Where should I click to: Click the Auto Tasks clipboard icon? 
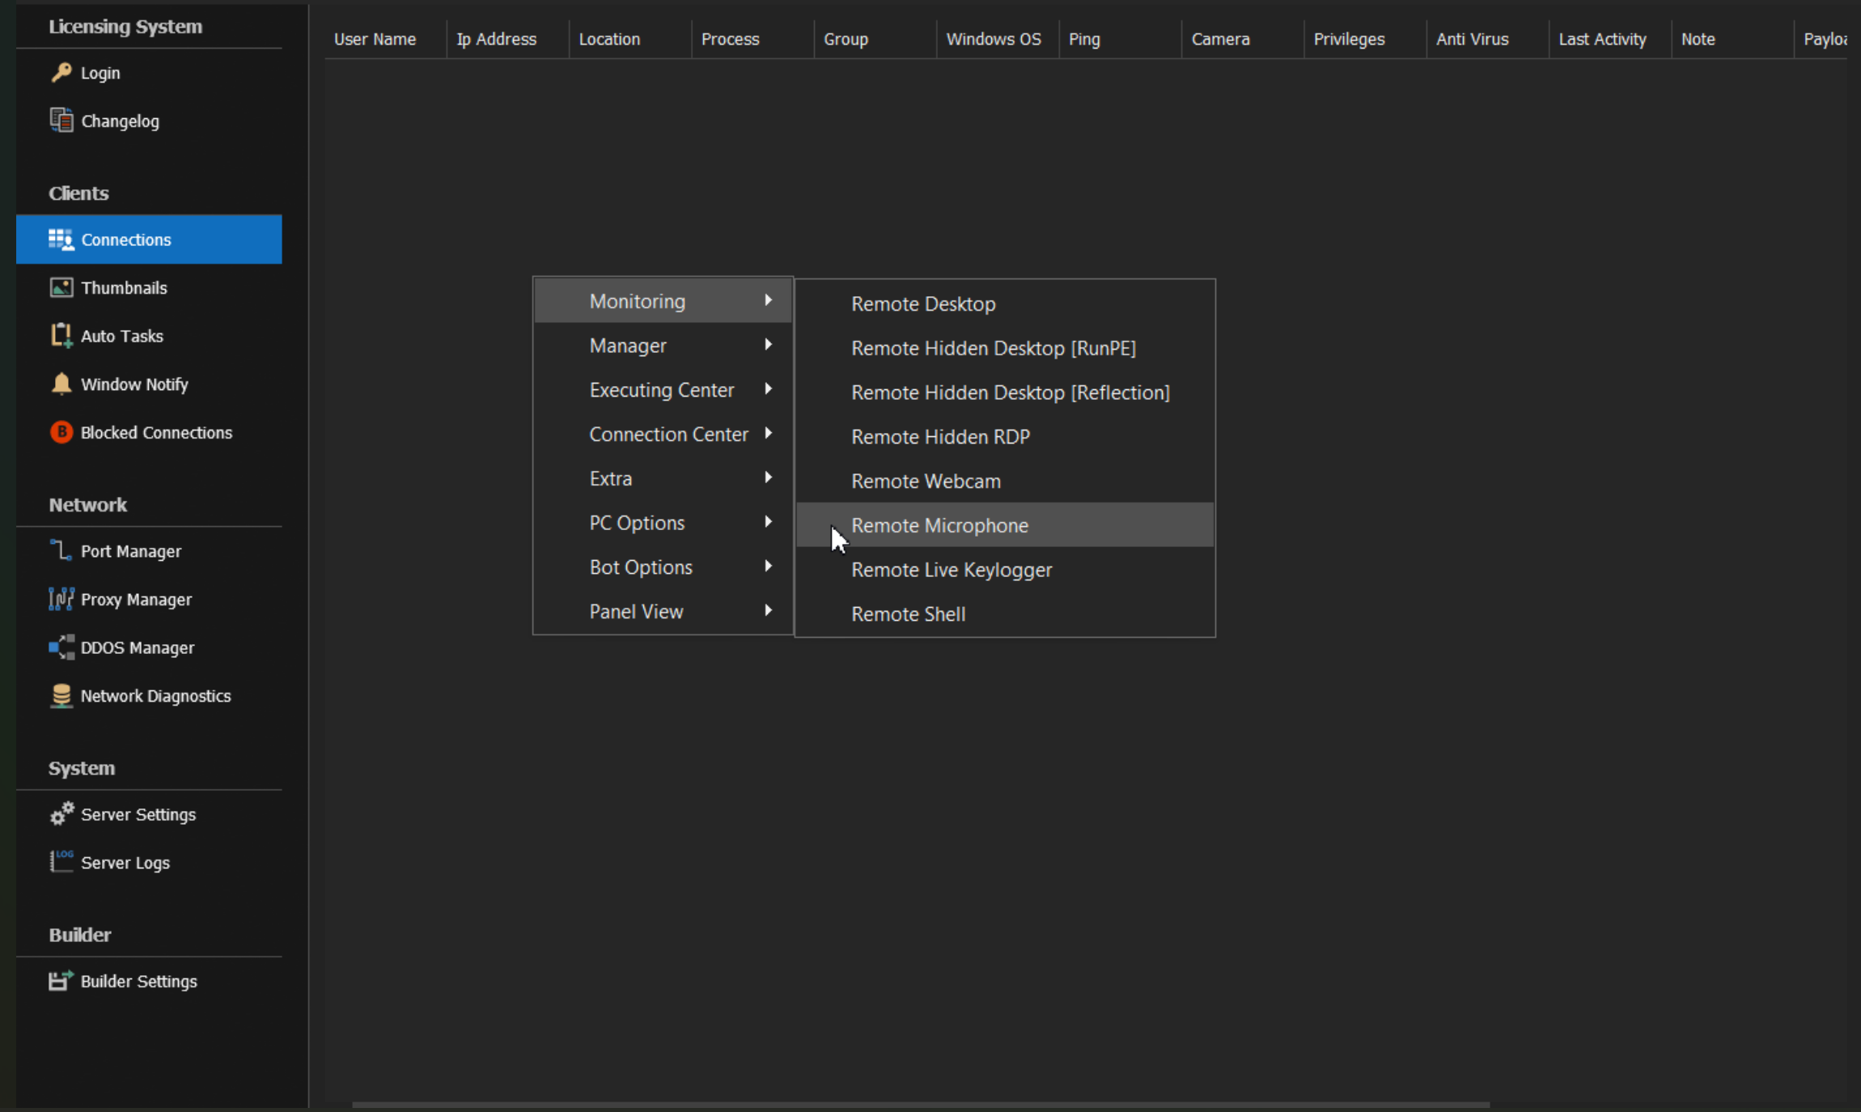(x=61, y=335)
